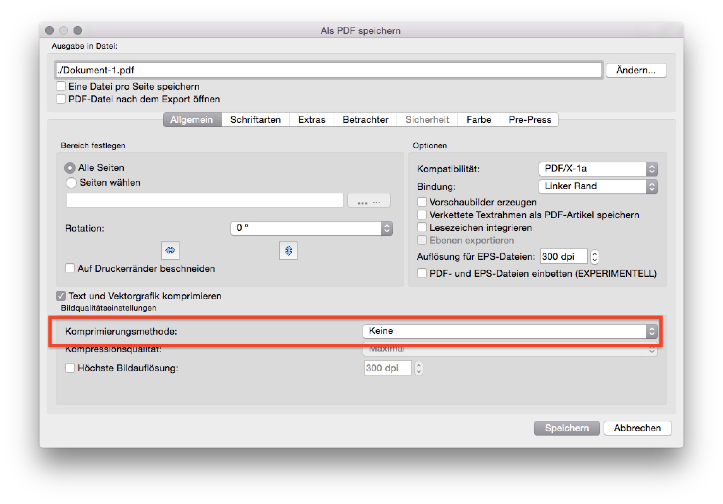This screenshot has height=504, width=723.
Task: Select the 'Seiten wählen' radio button
Action: pyautogui.click(x=71, y=182)
